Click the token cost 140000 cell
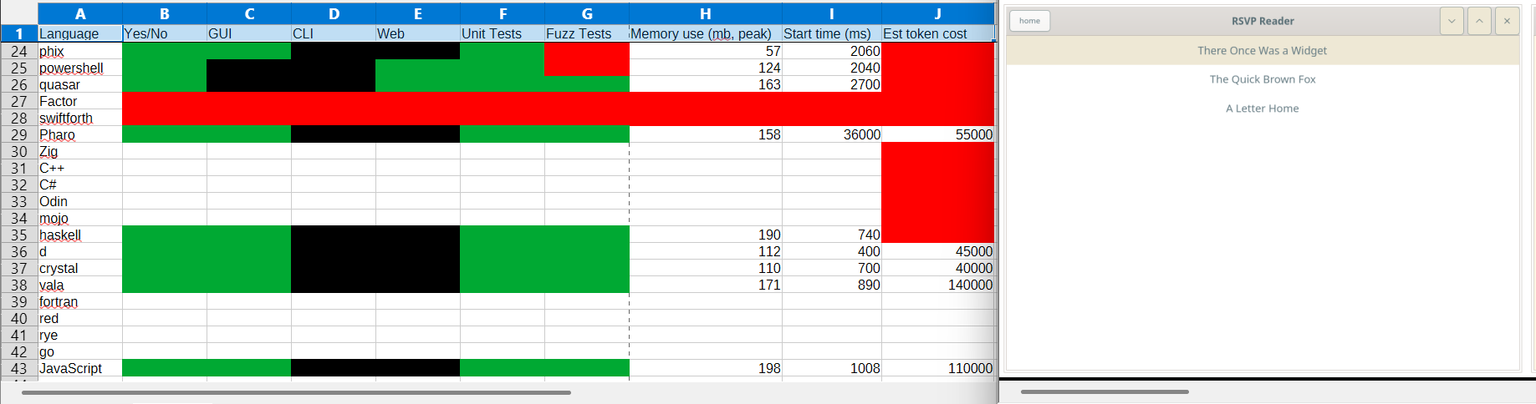Viewport: 1536px width, 404px height. (x=937, y=285)
